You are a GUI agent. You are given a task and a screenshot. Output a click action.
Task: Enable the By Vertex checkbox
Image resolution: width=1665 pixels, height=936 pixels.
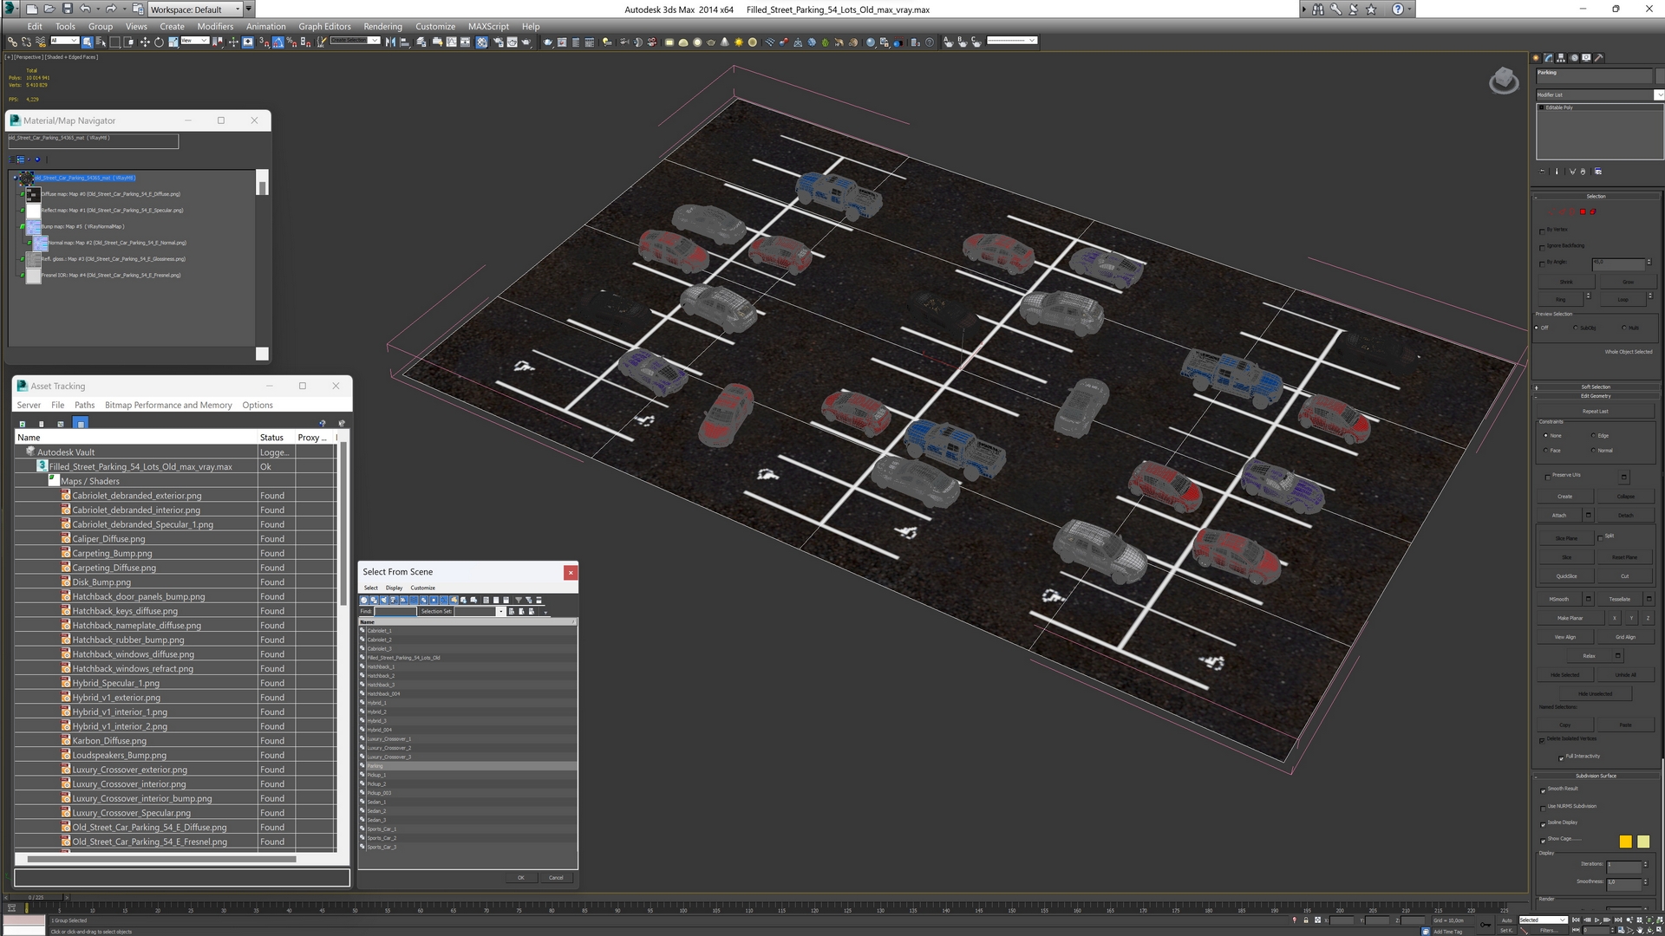click(1542, 231)
